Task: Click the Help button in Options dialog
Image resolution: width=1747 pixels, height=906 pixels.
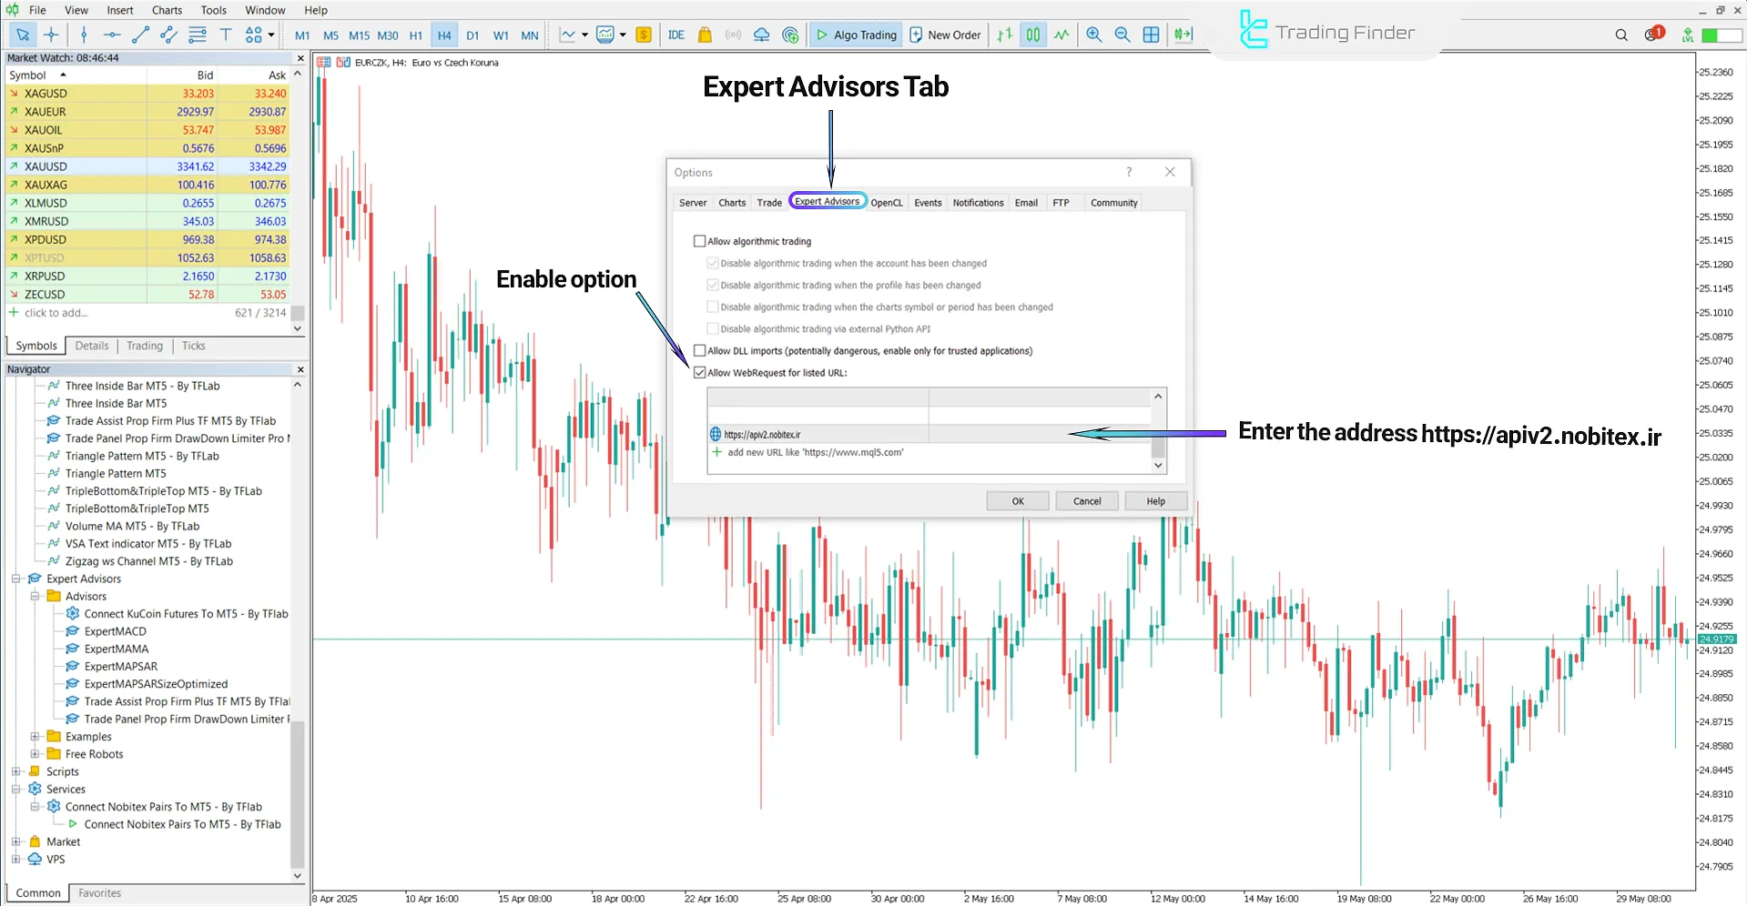Action: pyautogui.click(x=1155, y=500)
